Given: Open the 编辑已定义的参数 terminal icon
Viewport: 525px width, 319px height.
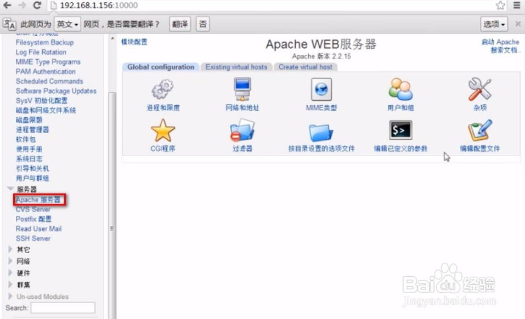Looking at the screenshot, I should [400, 130].
